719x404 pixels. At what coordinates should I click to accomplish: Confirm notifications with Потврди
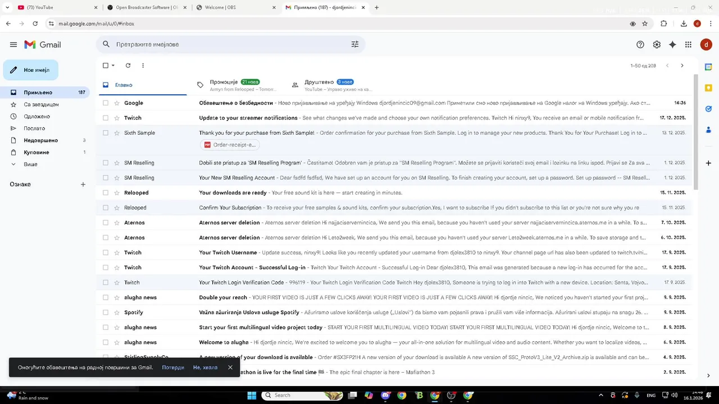[173, 368]
